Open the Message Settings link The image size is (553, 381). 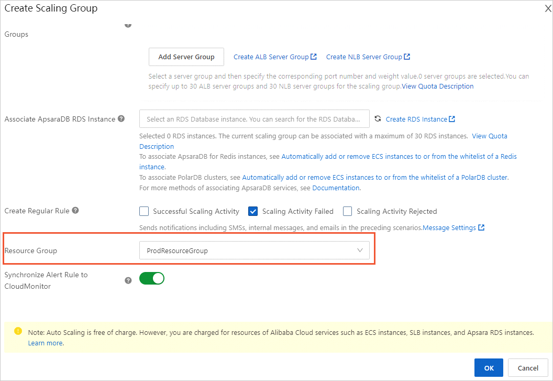pos(449,228)
